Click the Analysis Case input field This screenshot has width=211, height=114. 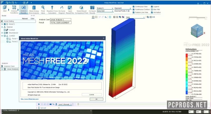61,20
